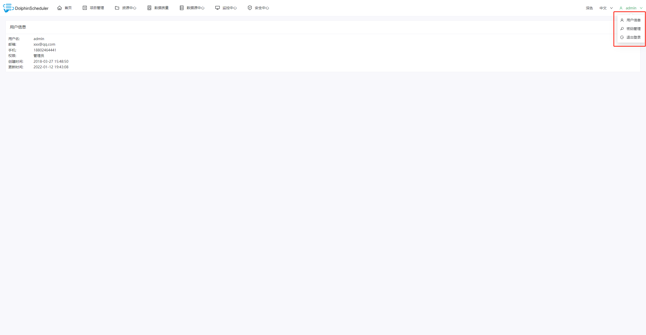Open the 首页 menu item
This screenshot has height=335, width=646.
(x=65, y=8)
